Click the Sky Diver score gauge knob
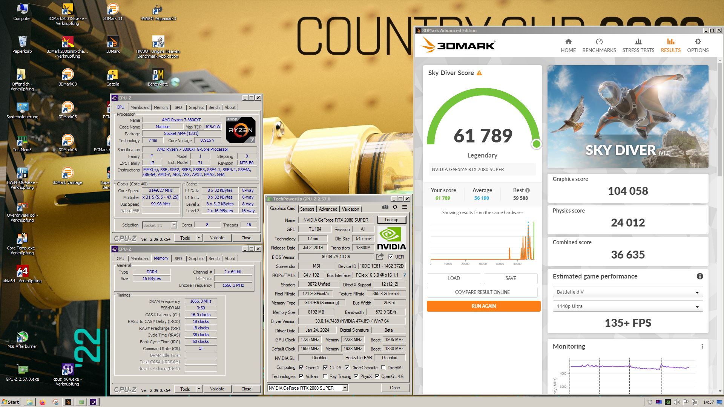Image resolution: width=724 pixels, height=407 pixels. click(536, 144)
